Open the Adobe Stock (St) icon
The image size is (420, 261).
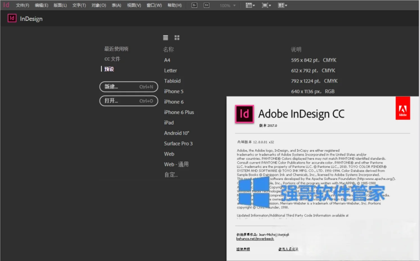coord(206,5)
